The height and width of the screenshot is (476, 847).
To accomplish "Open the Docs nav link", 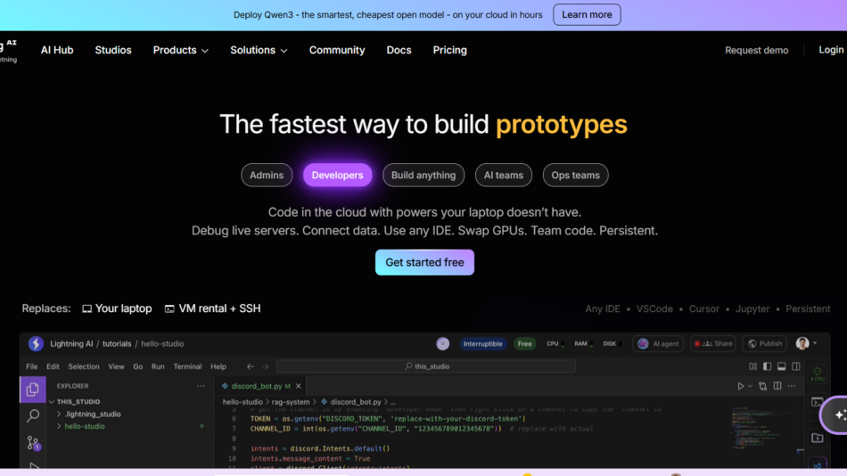I will pos(399,50).
